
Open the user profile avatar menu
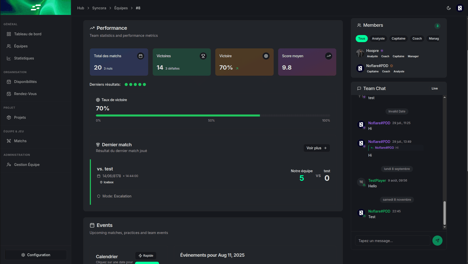[x=460, y=8]
